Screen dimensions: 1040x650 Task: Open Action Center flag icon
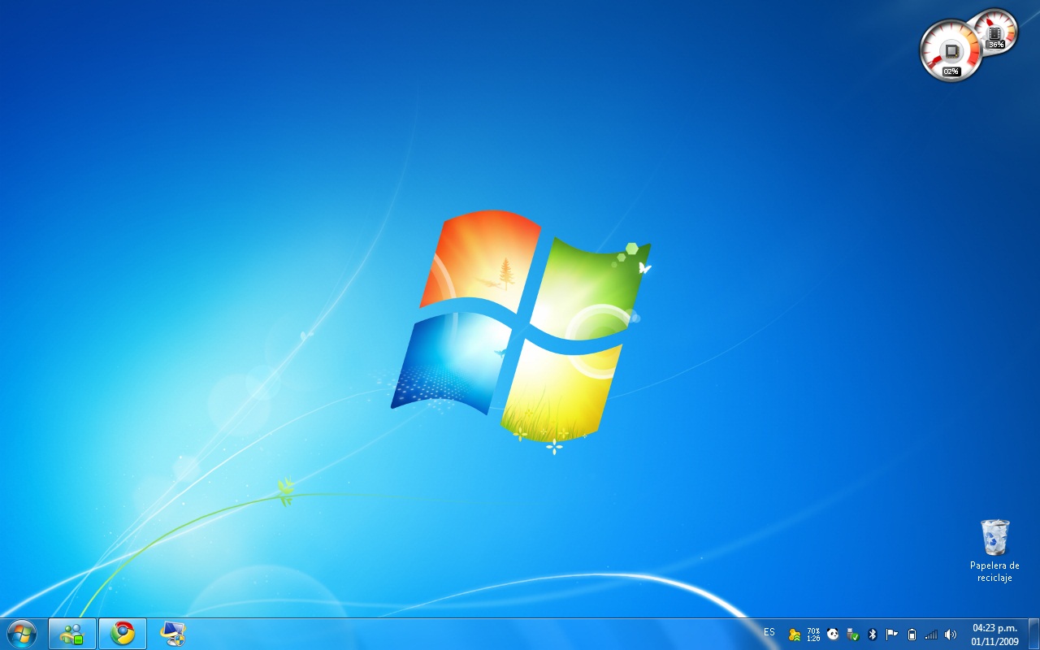(892, 635)
